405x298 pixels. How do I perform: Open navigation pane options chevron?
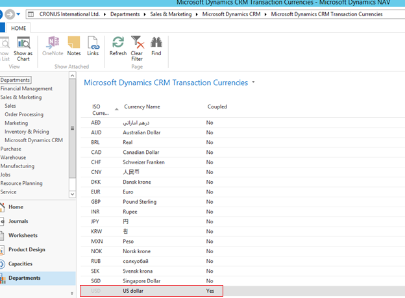click(72, 293)
